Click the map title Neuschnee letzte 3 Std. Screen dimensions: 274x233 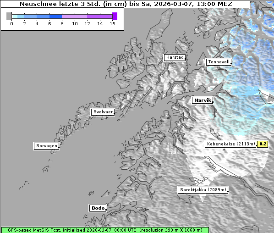click(126, 4)
